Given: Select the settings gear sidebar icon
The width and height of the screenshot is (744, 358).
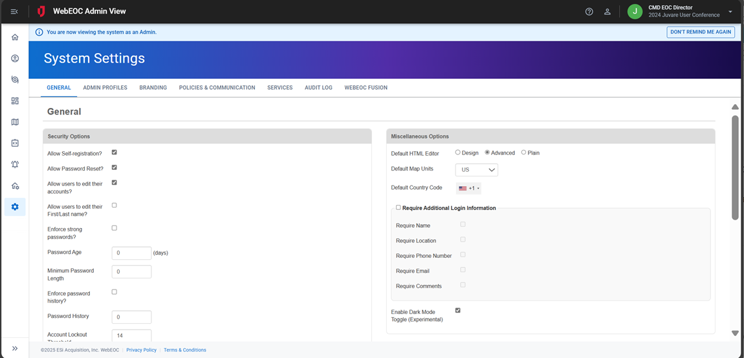Looking at the screenshot, I should (x=15, y=207).
